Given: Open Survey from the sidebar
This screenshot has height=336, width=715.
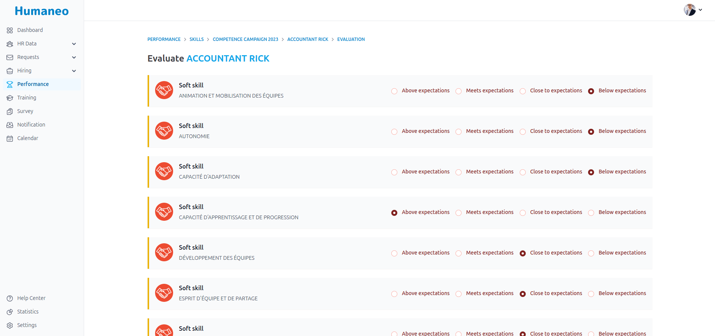Looking at the screenshot, I should (42, 111).
